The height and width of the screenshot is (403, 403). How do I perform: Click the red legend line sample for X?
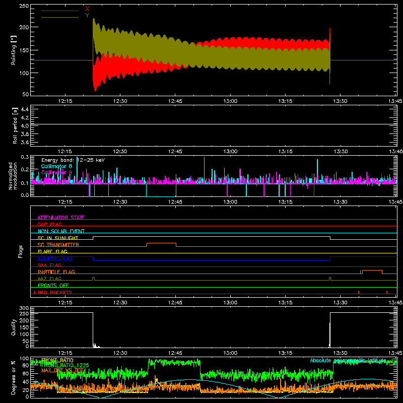[x=60, y=11]
